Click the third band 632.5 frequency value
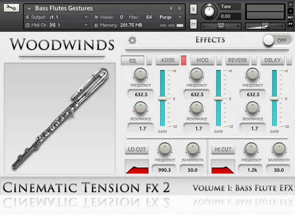 coord(253,94)
